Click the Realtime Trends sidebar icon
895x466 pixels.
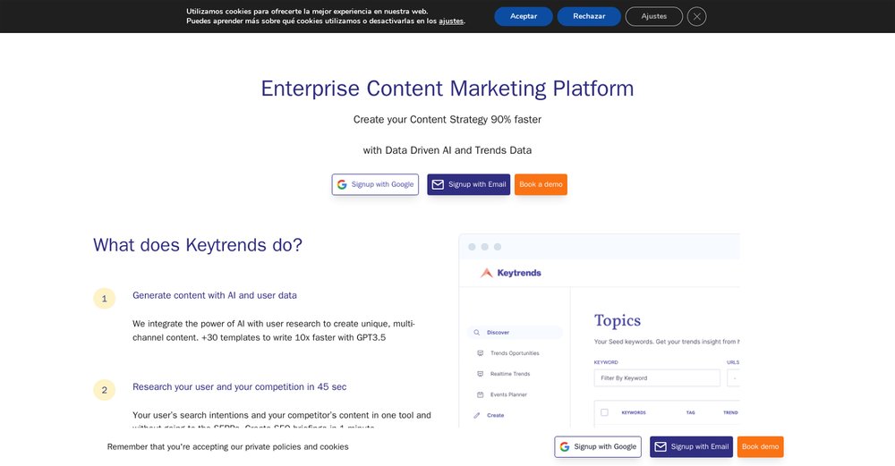[x=481, y=374]
